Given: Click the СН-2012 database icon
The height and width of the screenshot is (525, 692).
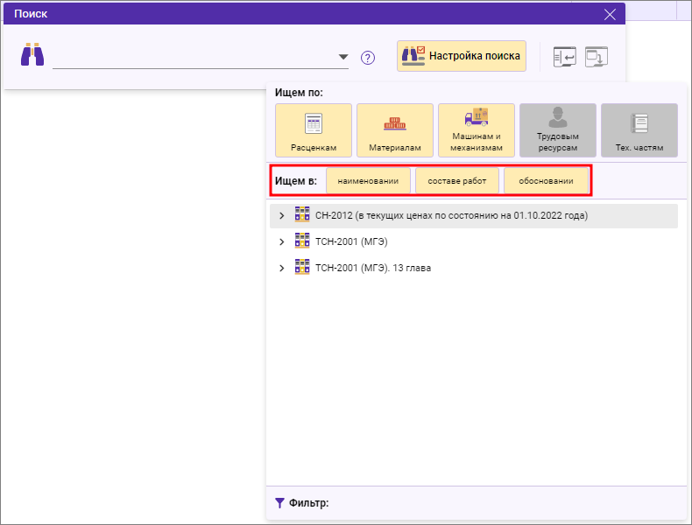Looking at the screenshot, I should coord(302,215).
